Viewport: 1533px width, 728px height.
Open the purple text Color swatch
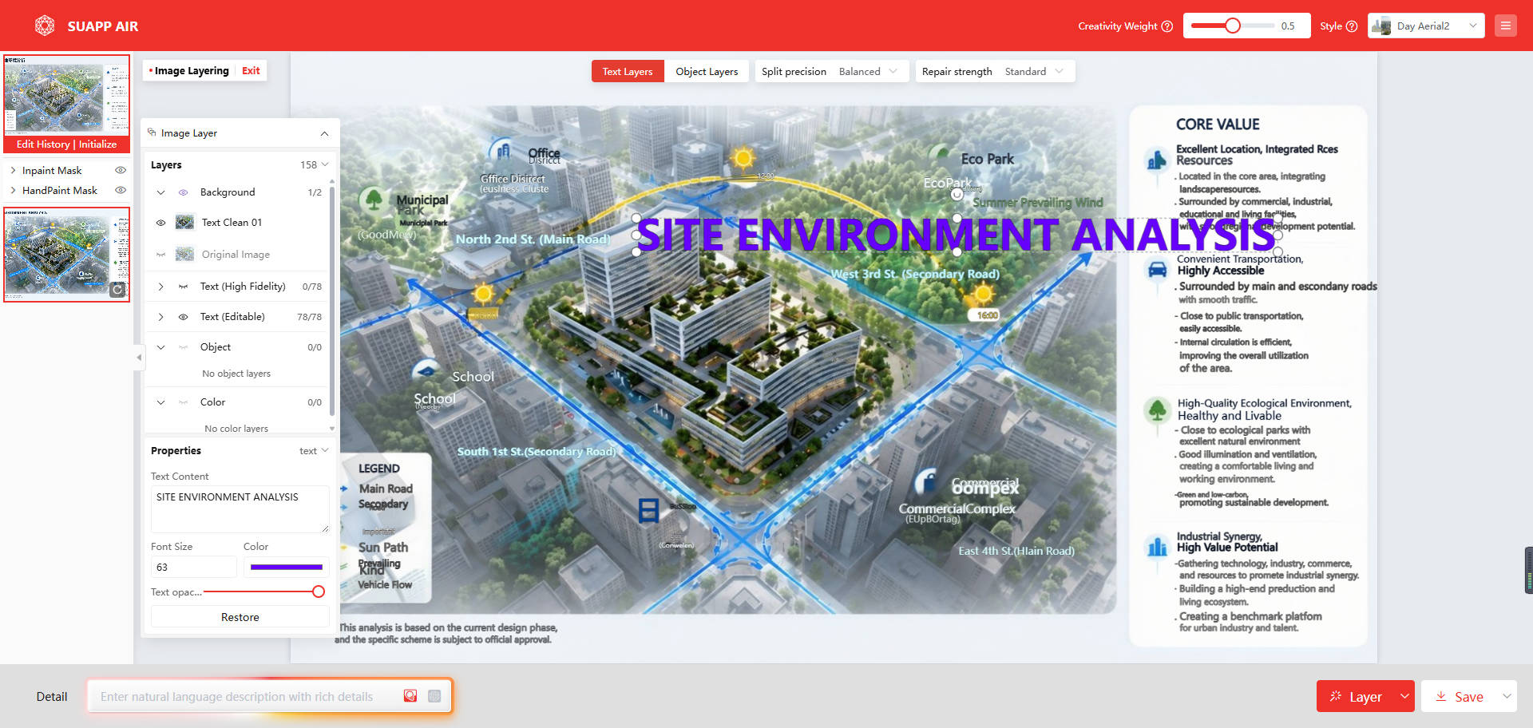(287, 567)
